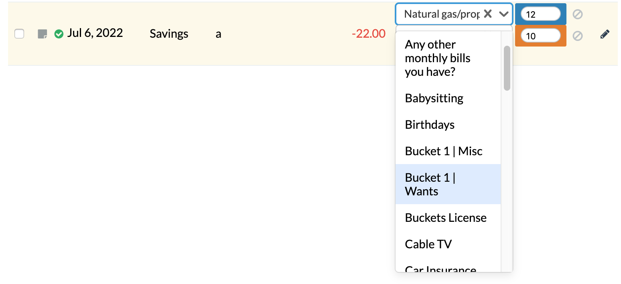Click the orange 10 pill button
Image resolution: width=621 pixels, height=284 pixels.
click(540, 36)
